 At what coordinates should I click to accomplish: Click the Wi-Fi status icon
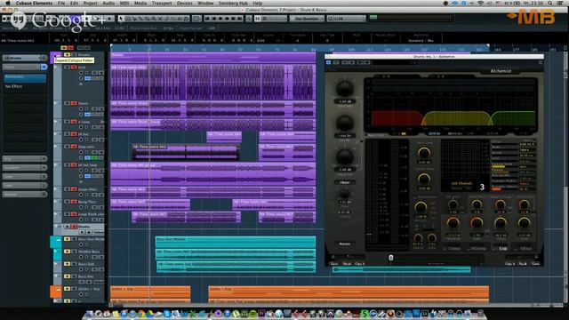[480, 3]
